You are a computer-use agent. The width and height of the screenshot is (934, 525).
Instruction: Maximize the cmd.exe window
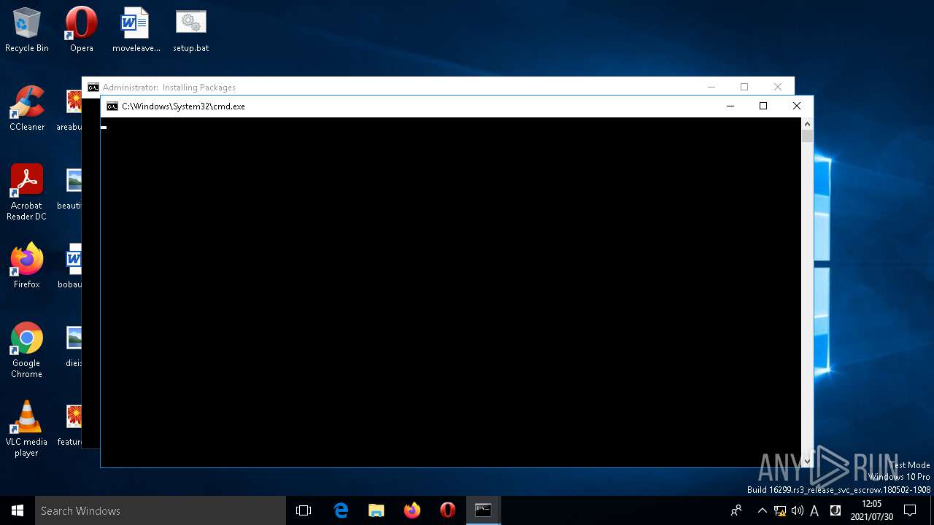(763, 106)
